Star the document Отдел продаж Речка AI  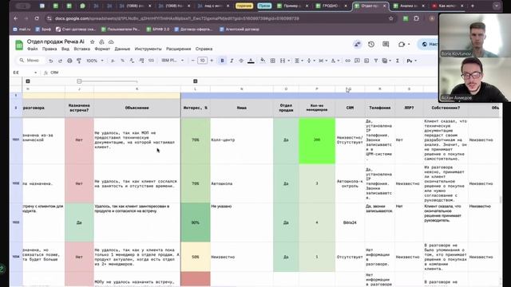(x=93, y=42)
